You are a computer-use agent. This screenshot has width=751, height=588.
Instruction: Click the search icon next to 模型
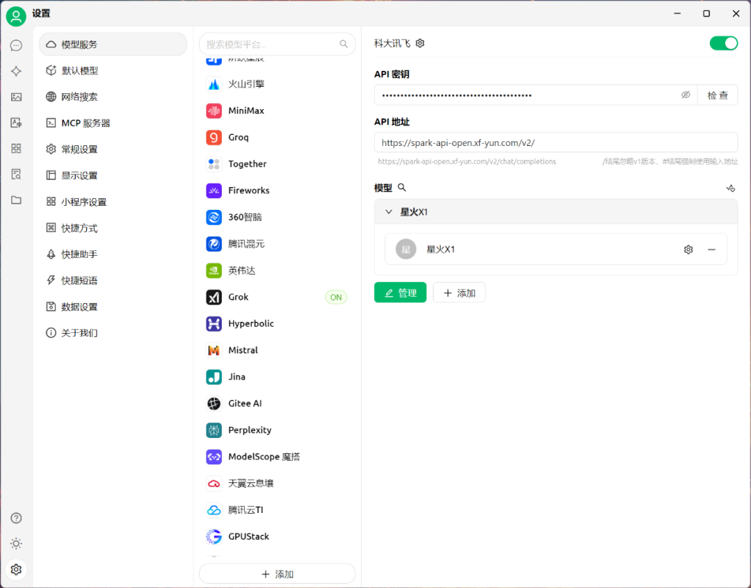tap(402, 188)
